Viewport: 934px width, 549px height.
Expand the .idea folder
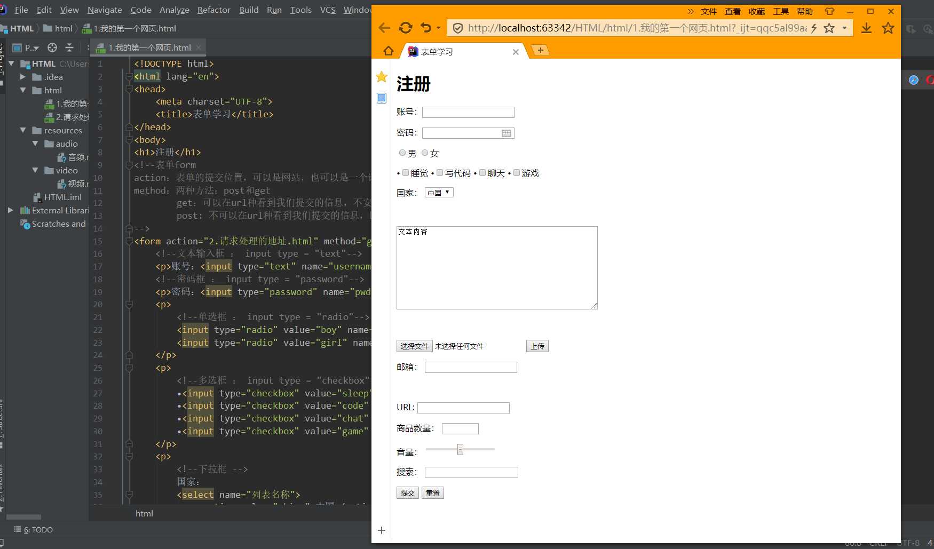click(x=23, y=77)
